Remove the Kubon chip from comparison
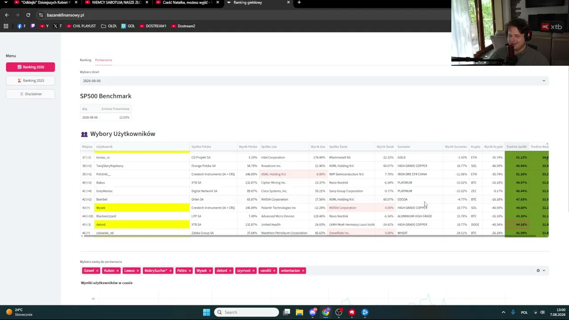This screenshot has width=569, height=320. (x=117, y=271)
